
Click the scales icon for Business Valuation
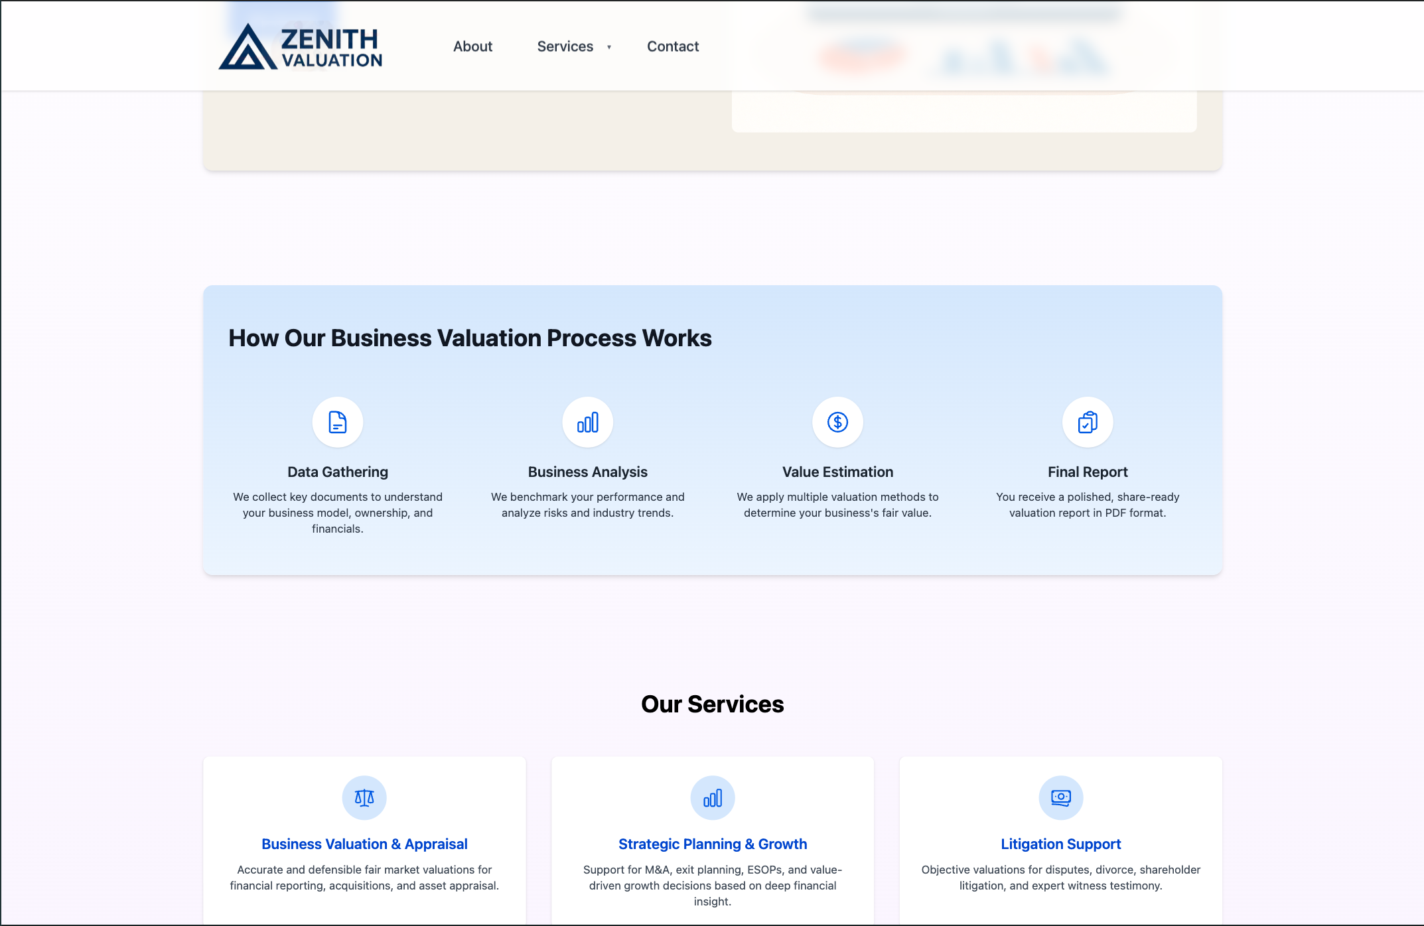[364, 797]
